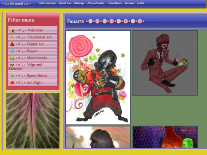Click the Digtal Art button's red apple icon
The height and width of the screenshot is (155, 207).
(x=12, y=44)
